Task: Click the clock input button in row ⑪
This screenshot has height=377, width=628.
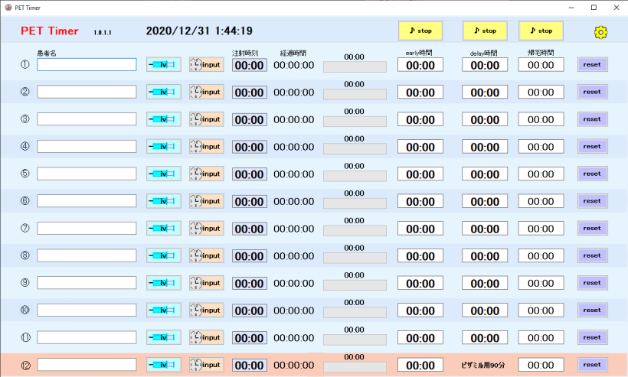Action: pos(206,337)
